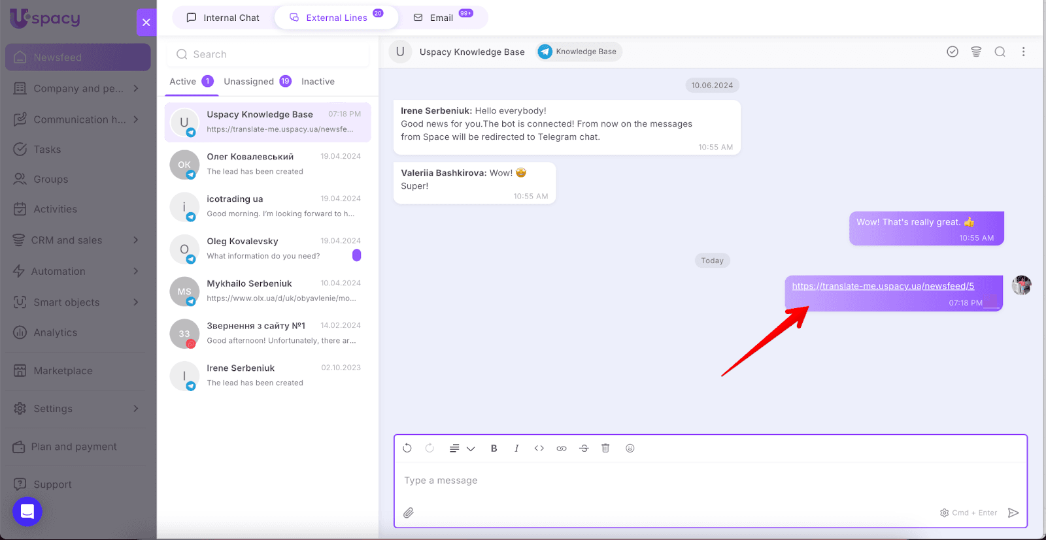
Task: Toggle bold text formatting
Action: pos(494,448)
